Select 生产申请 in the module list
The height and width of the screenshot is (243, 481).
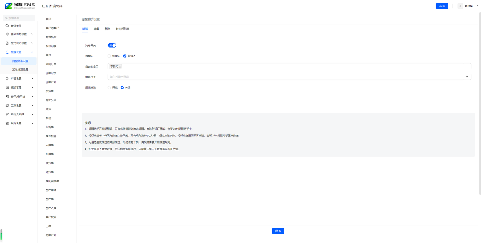coord(51,190)
